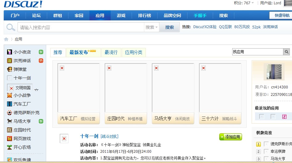Image resolution: width=292 pixels, height=163 pixels.
Task: Open the 搜索 type dropdown in search bar
Action: coord(151,27)
